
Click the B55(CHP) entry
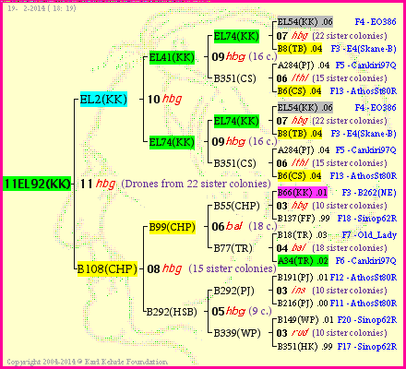[x=236, y=206]
